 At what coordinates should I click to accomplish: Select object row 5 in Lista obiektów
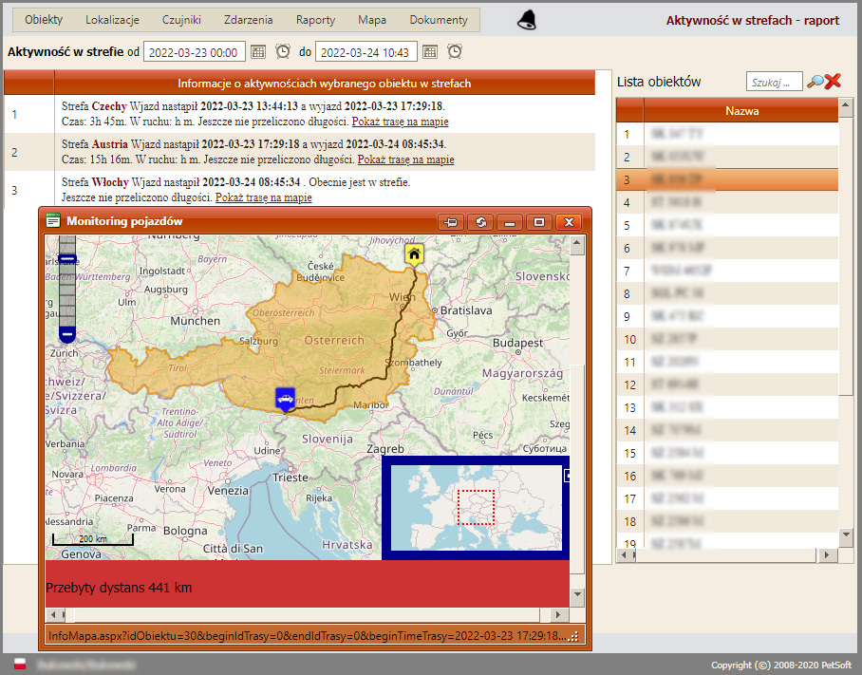727,225
